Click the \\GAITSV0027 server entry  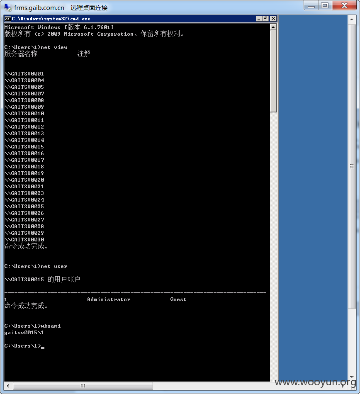(x=24, y=220)
